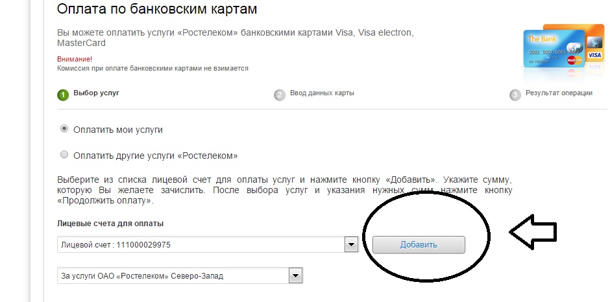Screen dimensions: 610x302
Task: Click the grey step 3 circle icon
Action: [515, 95]
